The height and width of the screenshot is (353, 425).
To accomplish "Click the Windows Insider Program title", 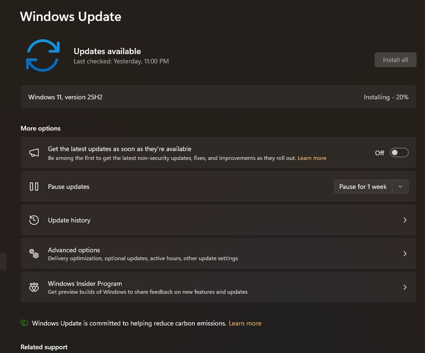I will click(85, 284).
